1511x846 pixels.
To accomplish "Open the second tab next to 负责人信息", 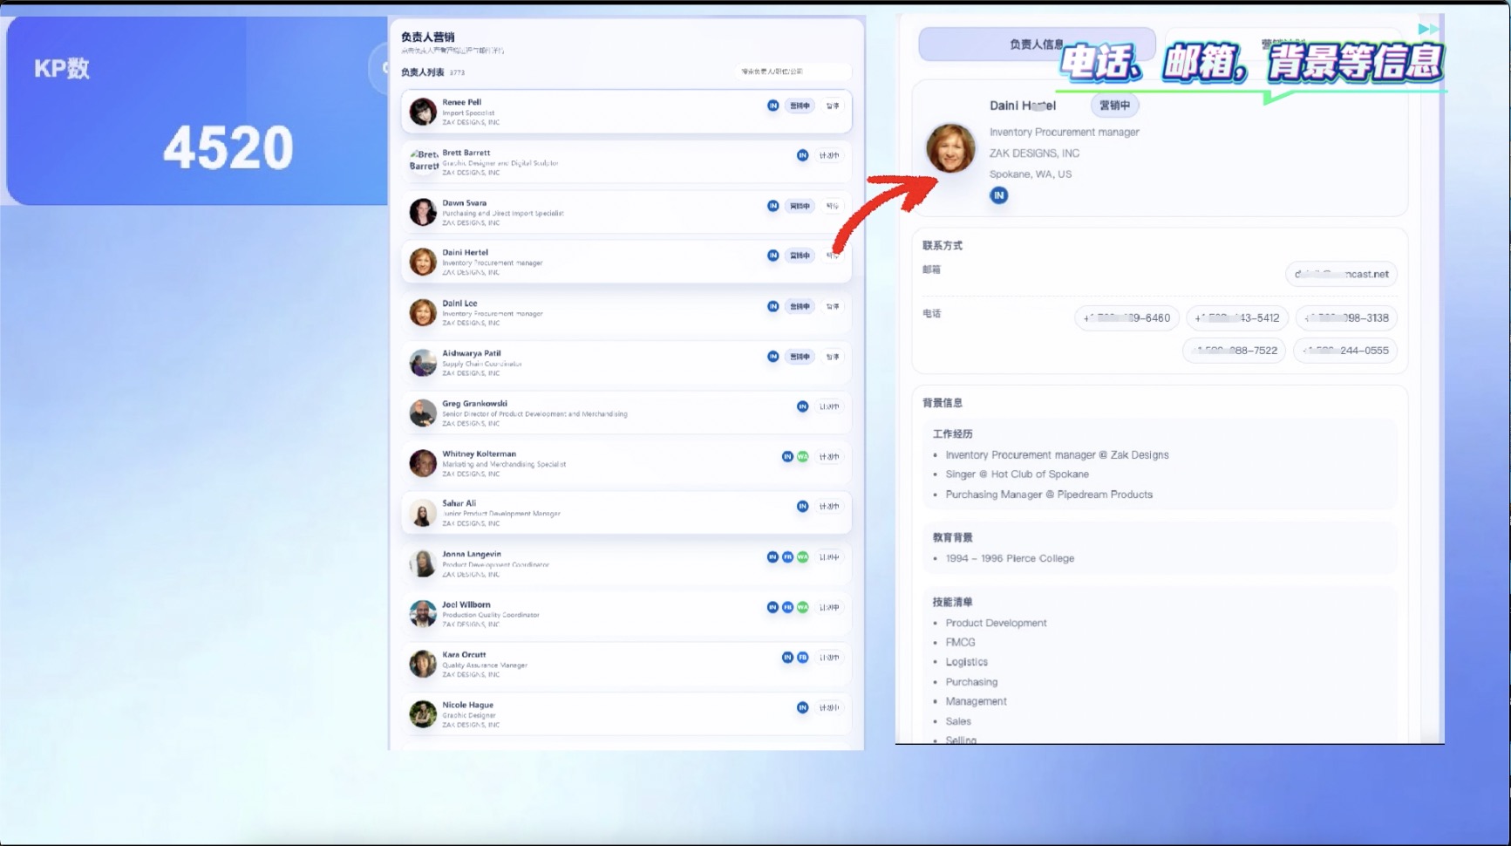I will (1283, 42).
